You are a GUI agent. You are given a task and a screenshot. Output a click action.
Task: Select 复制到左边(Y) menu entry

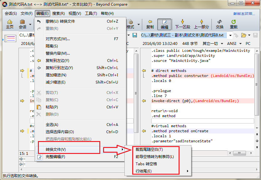coord(81,61)
